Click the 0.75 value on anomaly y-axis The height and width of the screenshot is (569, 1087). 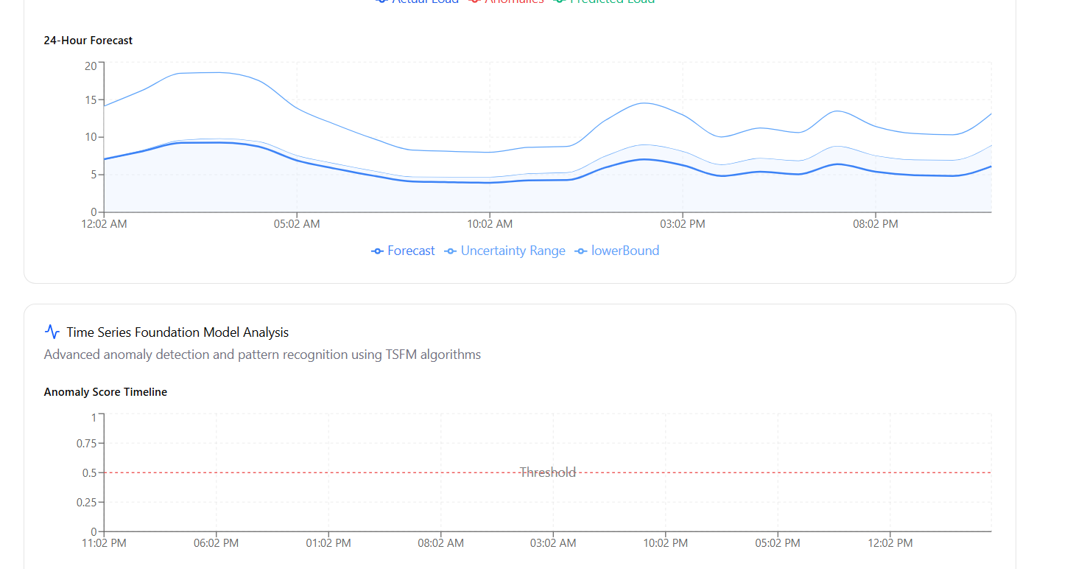pos(86,443)
